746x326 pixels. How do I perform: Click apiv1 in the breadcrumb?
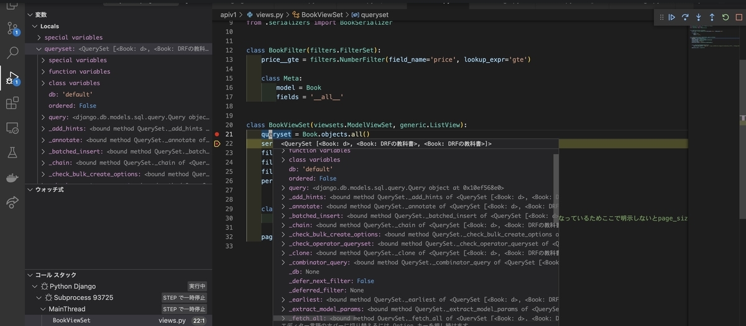pyautogui.click(x=229, y=14)
